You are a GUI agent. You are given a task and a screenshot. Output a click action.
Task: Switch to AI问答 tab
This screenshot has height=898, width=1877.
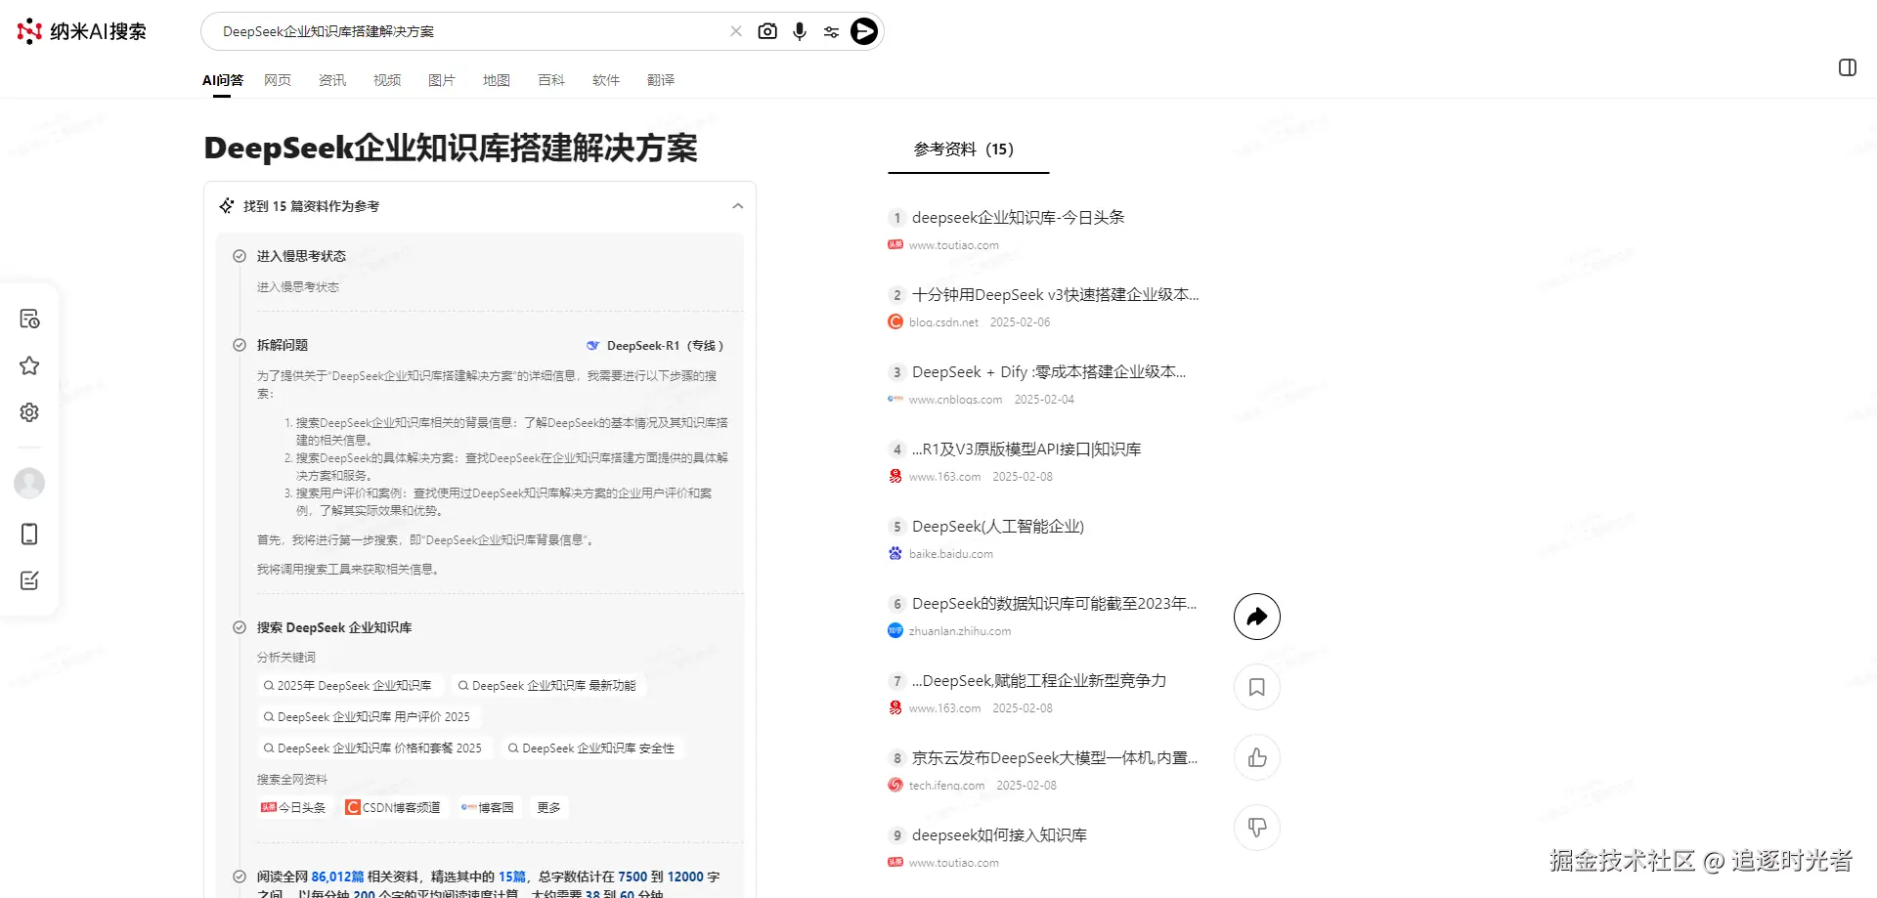223,80
